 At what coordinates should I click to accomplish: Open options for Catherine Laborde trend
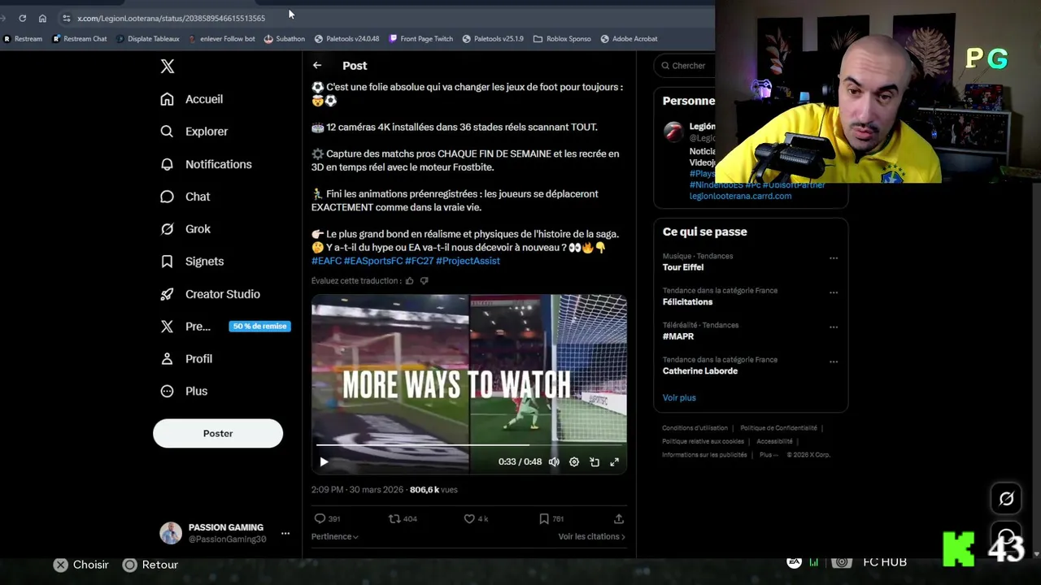pyautogui.click(x=834, y=362)
